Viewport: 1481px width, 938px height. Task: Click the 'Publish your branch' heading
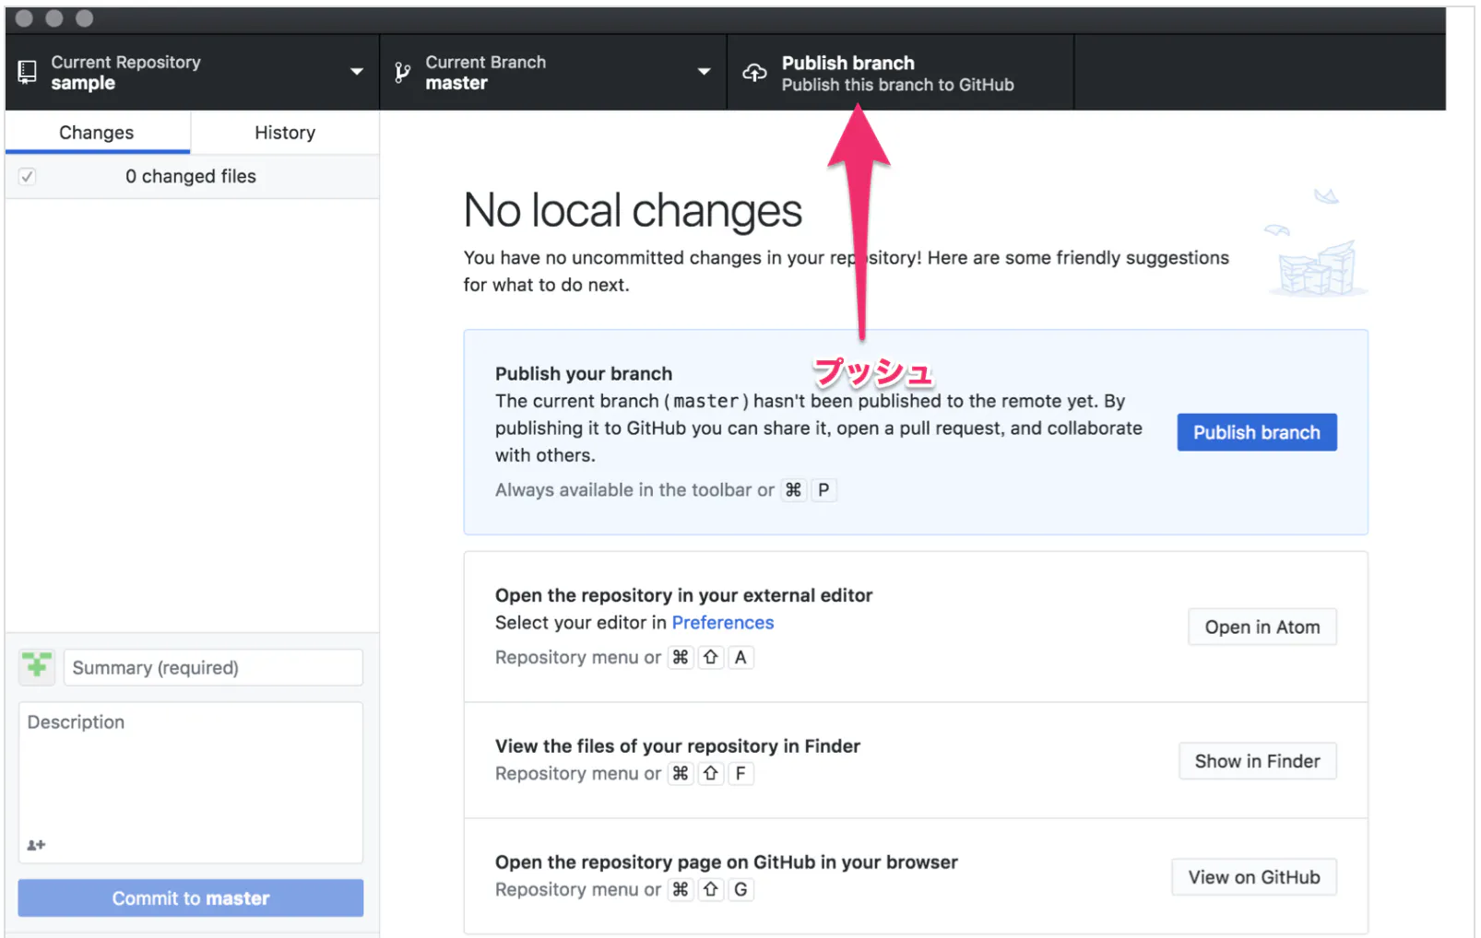click(584, 374)
